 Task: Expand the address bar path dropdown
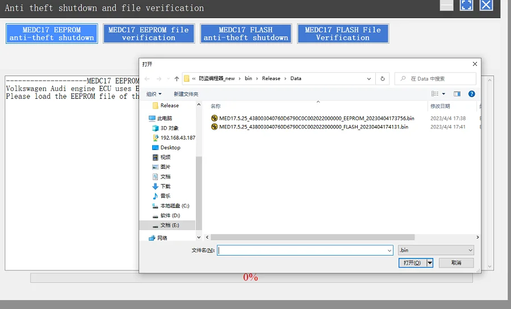[369, 78]
